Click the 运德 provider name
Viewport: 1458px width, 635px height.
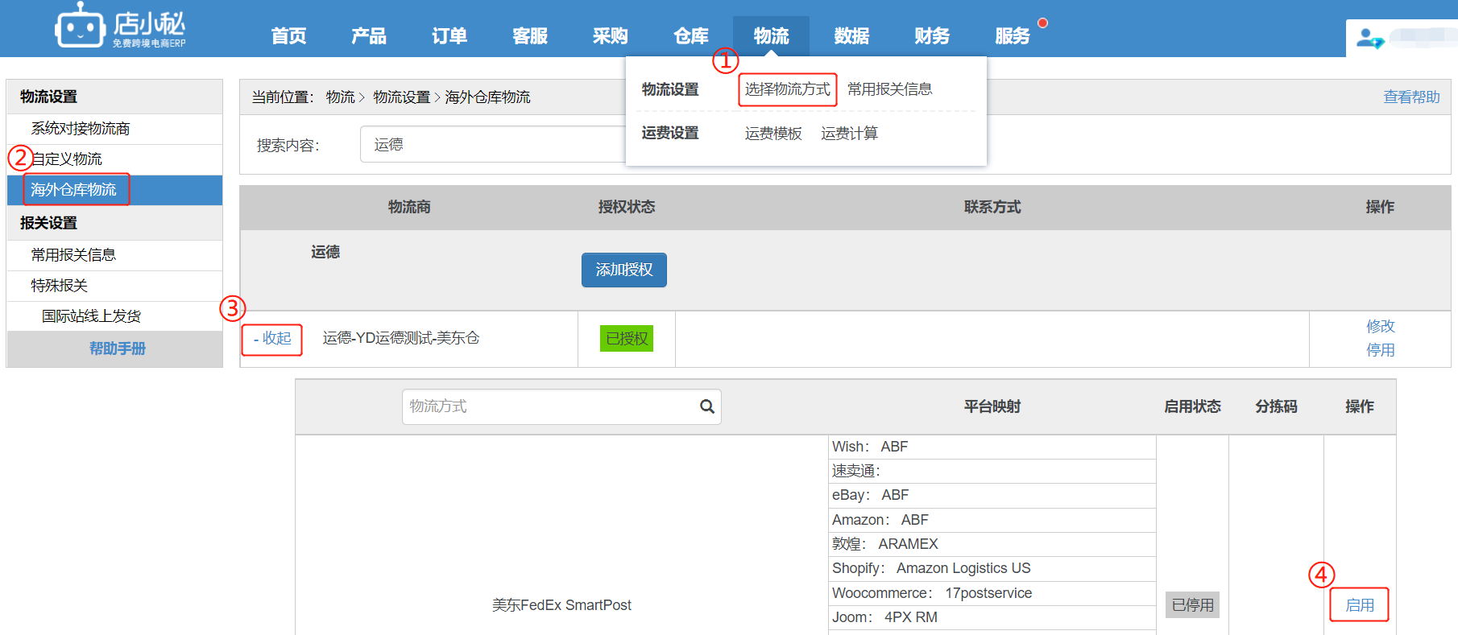coord(325,252)
